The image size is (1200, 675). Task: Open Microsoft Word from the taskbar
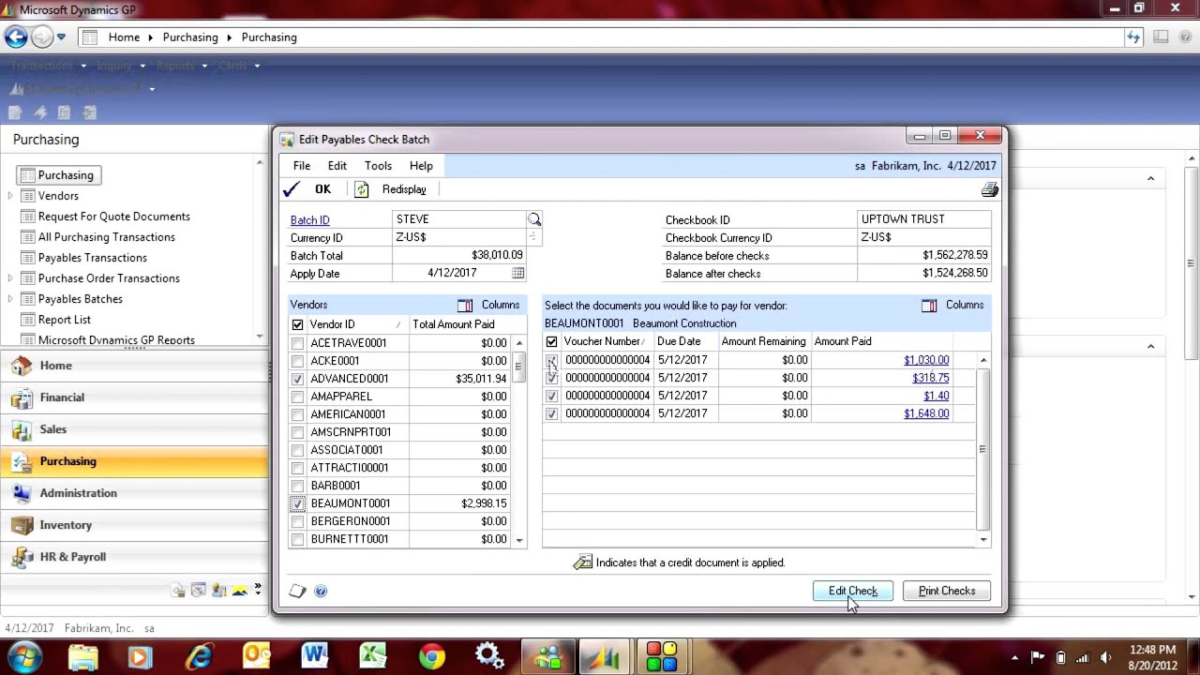315,655
